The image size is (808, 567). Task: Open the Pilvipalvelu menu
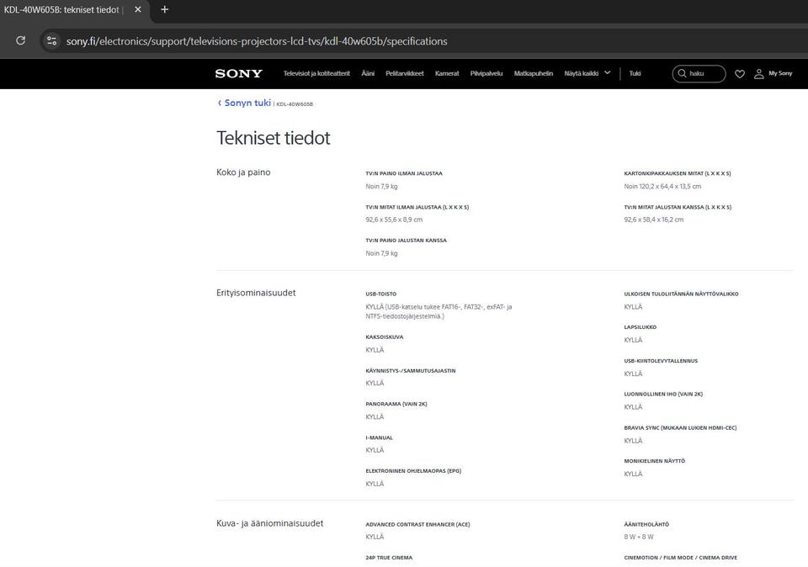(x=486, y=73)
